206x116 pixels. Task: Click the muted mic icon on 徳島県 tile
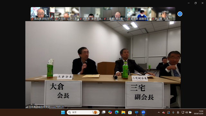coord(81,19)
